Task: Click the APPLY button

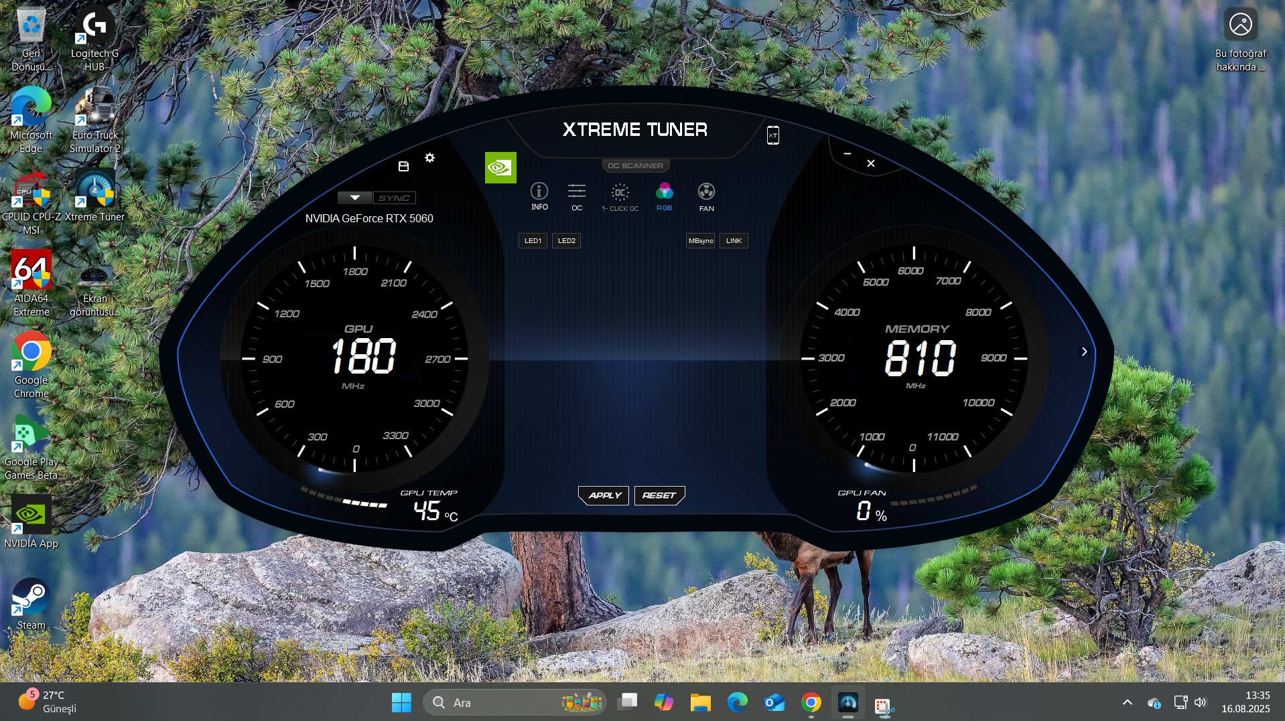Action: (x=604, y=495)
